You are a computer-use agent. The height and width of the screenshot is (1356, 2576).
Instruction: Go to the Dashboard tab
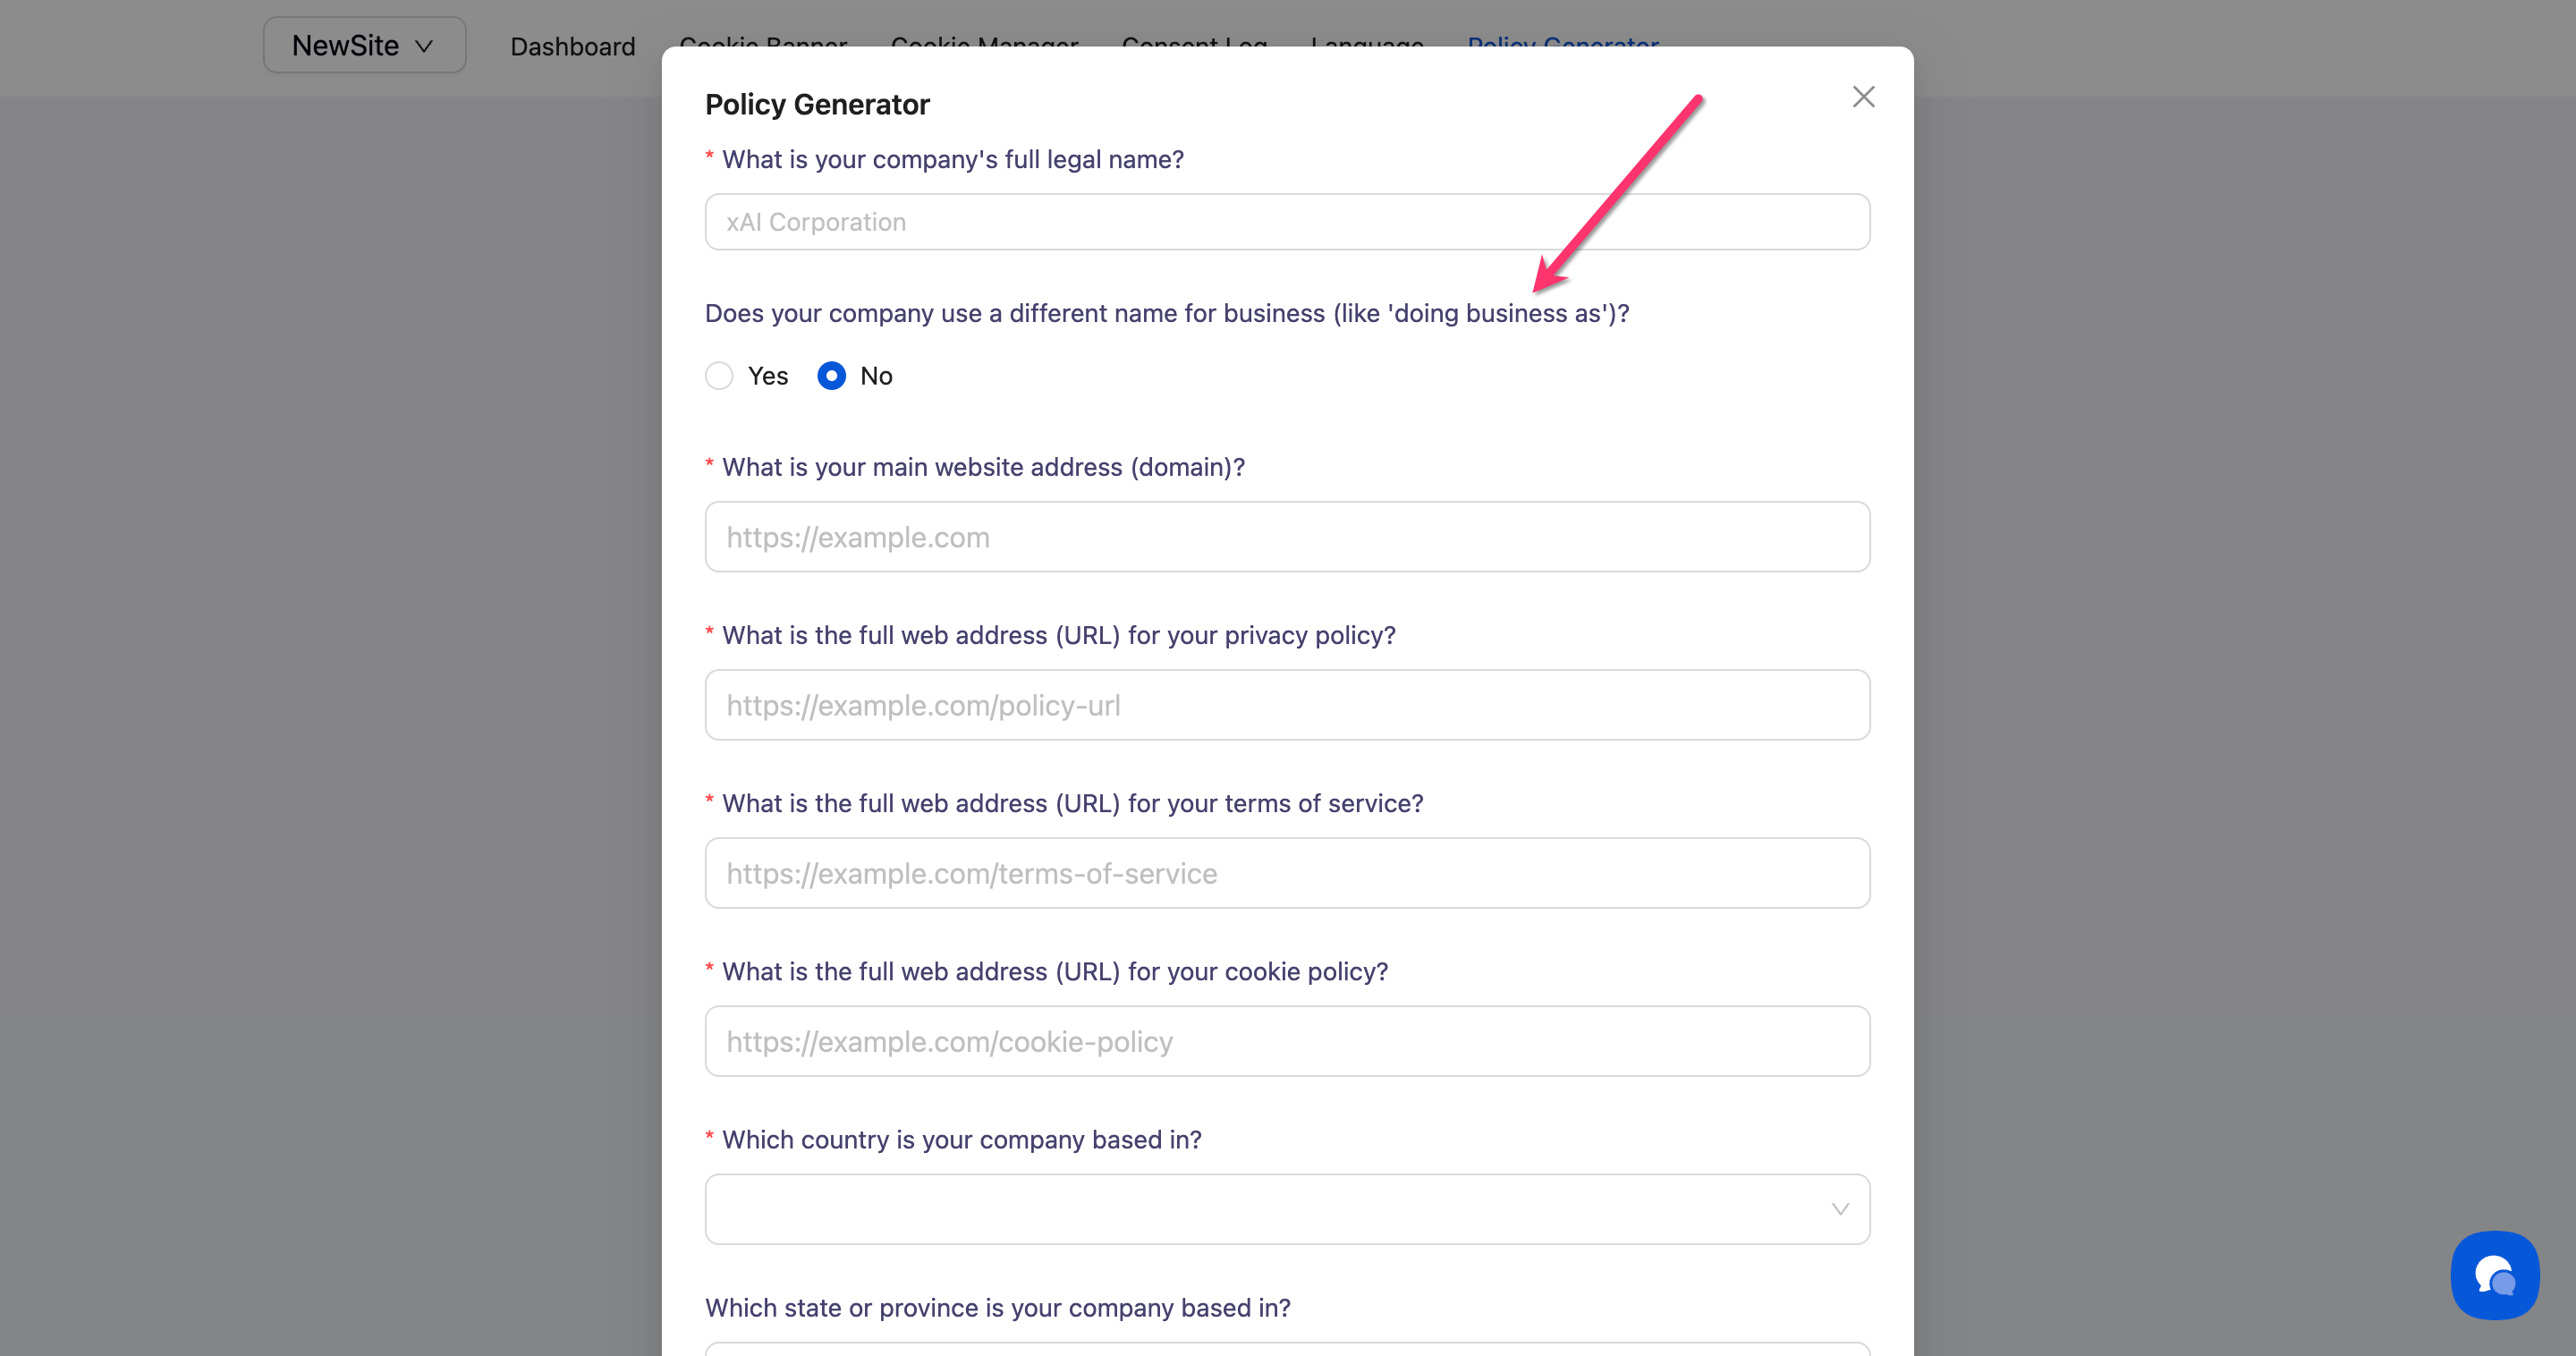click(572, 46)
